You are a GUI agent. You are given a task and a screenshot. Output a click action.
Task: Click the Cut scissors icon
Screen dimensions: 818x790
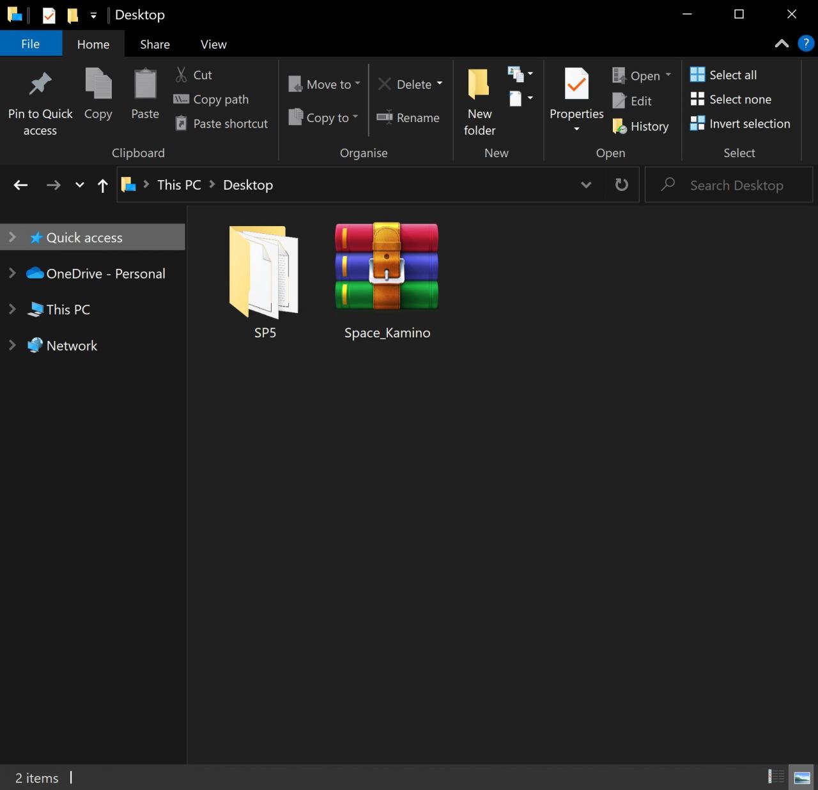tap(181, 75)
